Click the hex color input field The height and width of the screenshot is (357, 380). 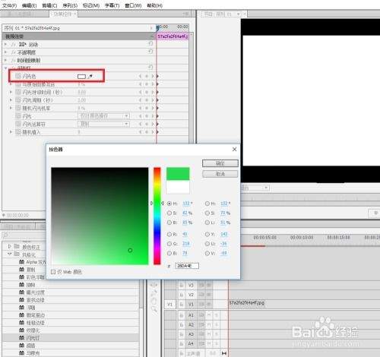pos(187,266)
